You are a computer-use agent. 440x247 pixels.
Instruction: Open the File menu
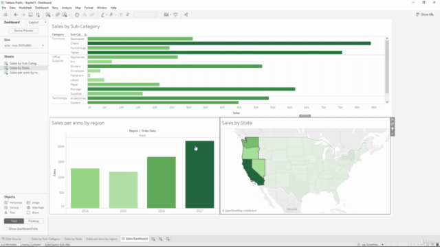point(4,8)
